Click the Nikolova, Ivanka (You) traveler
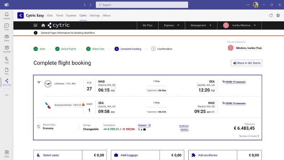Image resolution: width=284 pixels, height=160 pixels. pos(245,48)
